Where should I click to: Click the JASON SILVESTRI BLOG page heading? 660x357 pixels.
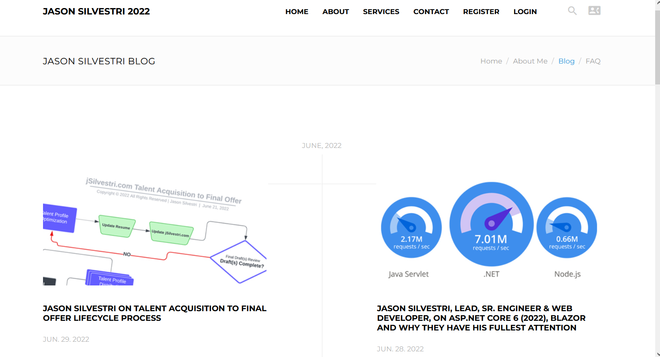point(99,61)
